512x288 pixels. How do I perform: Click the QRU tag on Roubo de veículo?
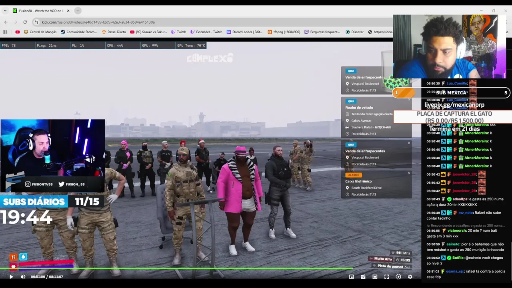point(351,101)
